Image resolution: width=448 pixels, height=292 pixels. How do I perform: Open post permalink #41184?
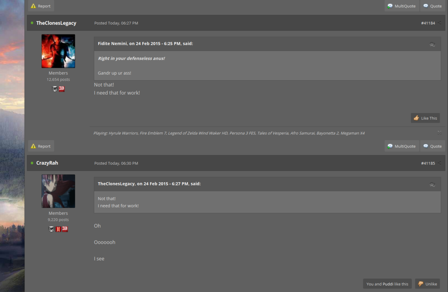(x=428, y=23)
